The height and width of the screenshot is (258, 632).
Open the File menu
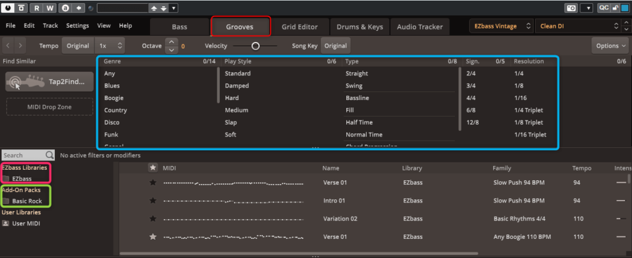pyautogui.click(x=10, y=25)
